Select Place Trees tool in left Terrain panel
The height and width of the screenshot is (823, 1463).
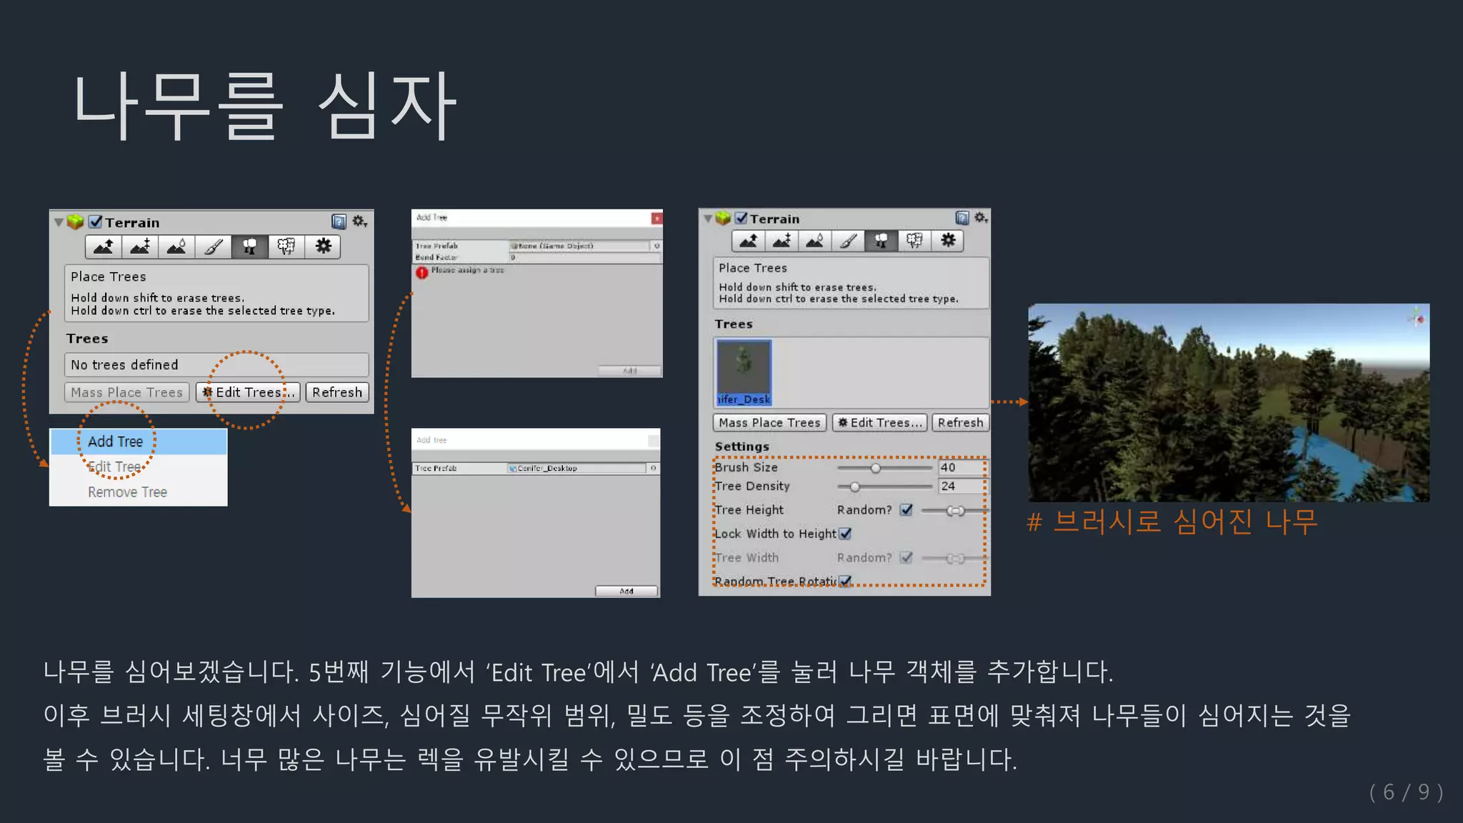[249, 247]
